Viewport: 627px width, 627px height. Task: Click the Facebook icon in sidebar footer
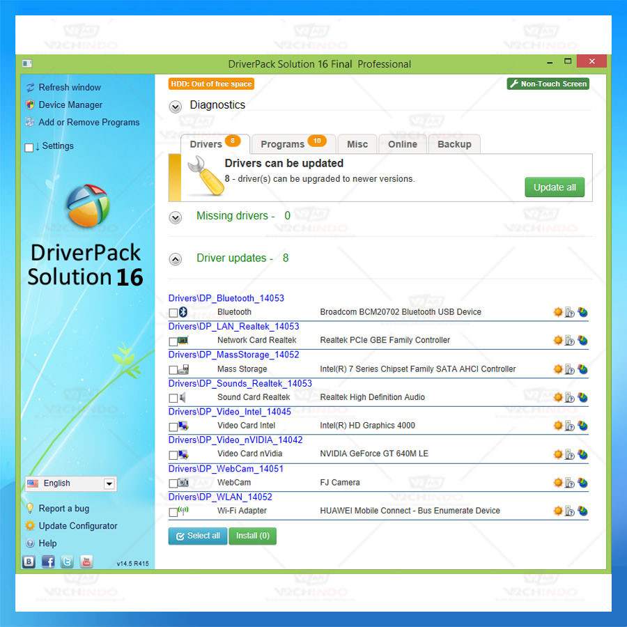[48, 562]
